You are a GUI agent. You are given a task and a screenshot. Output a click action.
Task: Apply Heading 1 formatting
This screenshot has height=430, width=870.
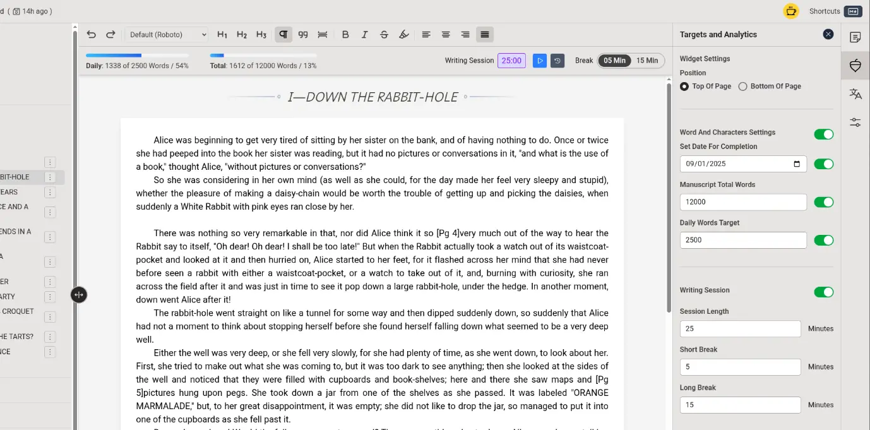coord(222,35)
